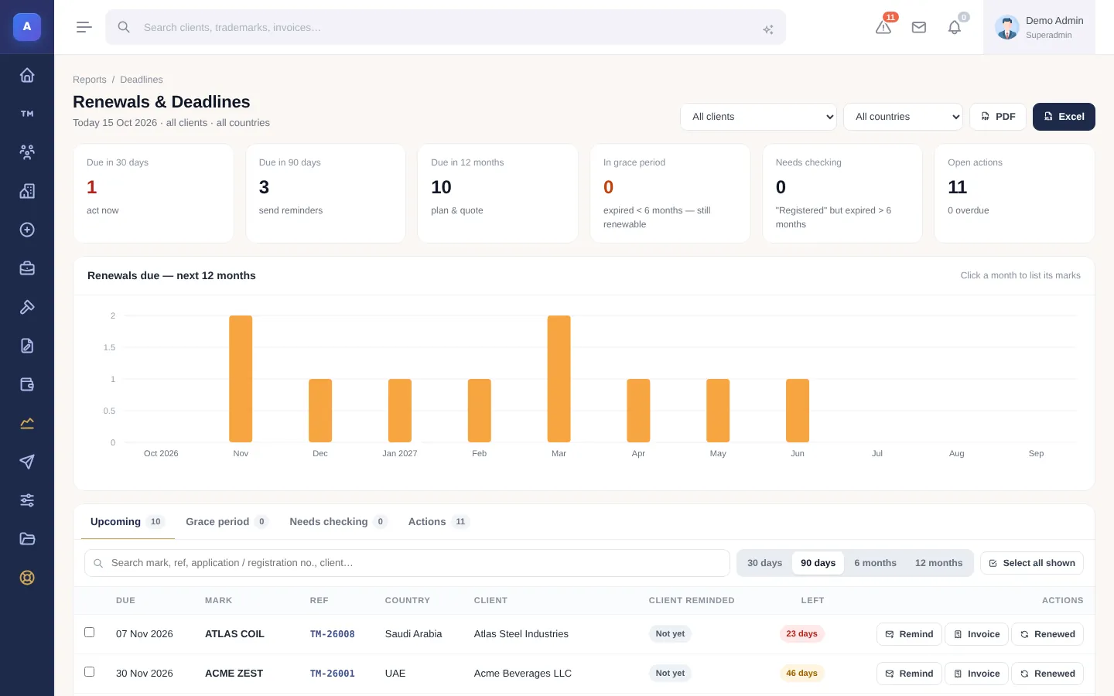This screenshot has width=1114, height=696.
Task: Open the briefcase sidebar icon
Action: point(27,268)
